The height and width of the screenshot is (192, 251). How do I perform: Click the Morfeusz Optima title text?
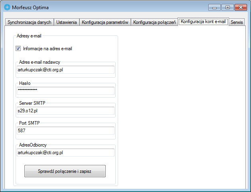click(30, 8)
